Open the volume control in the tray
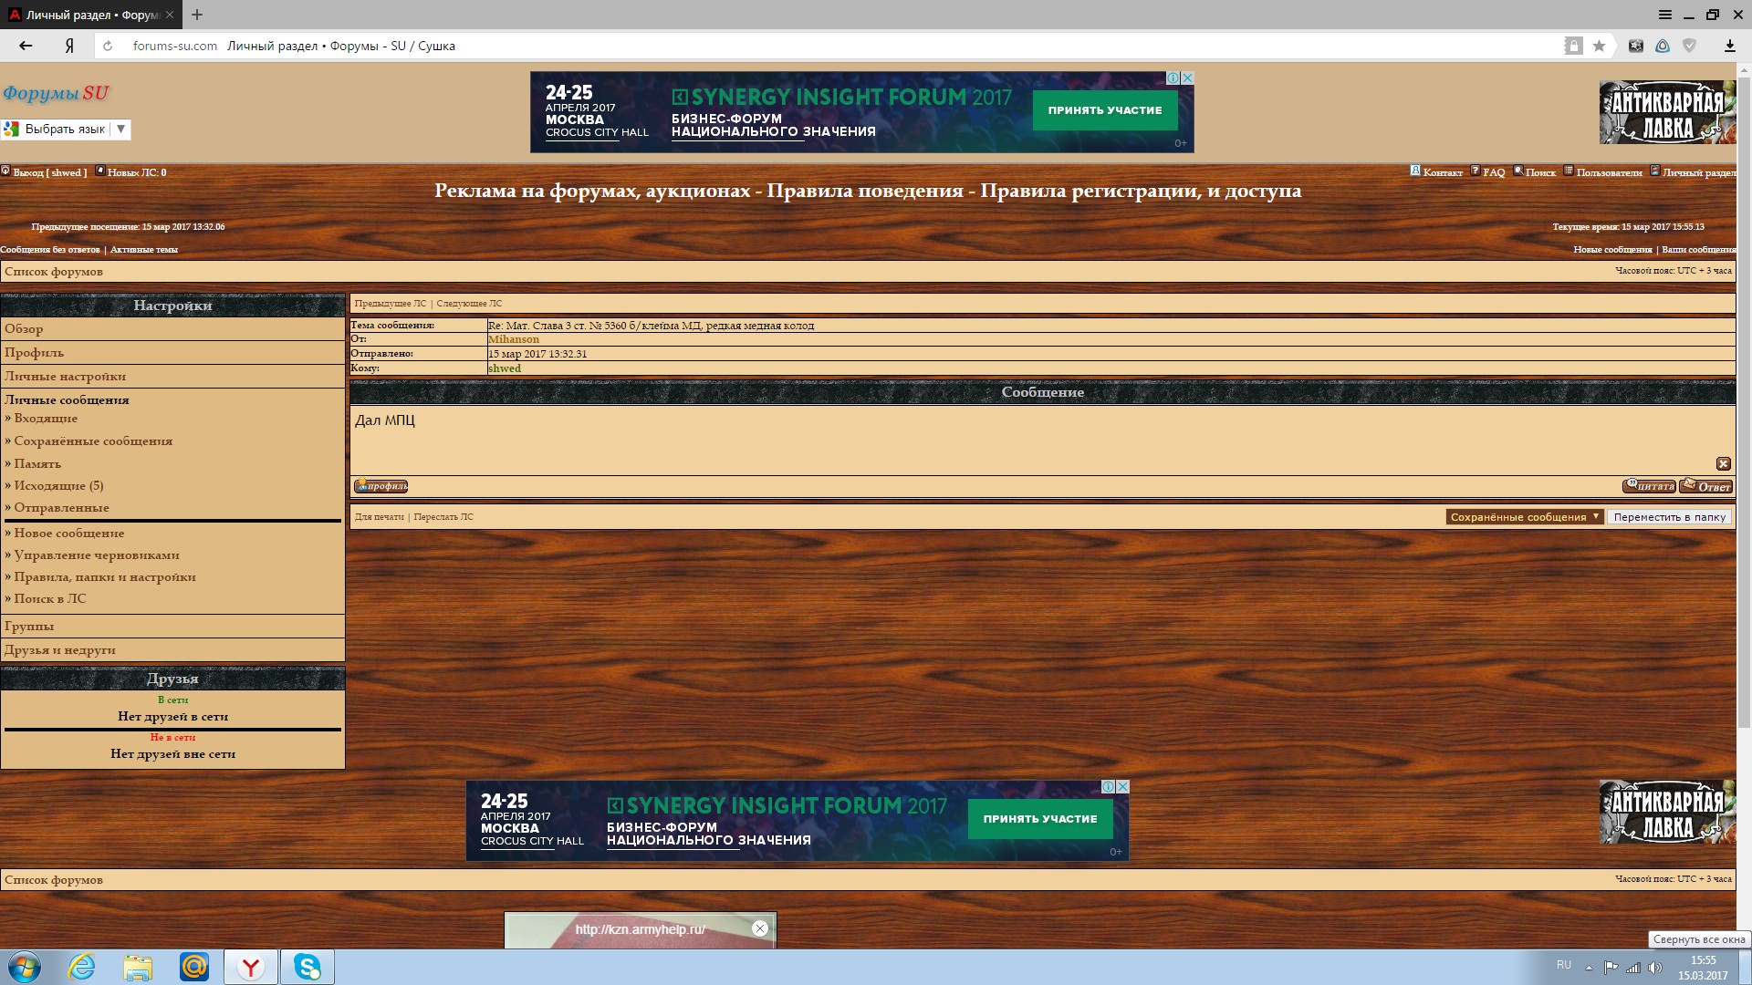1752x985 pixels. tap(1655, 968)
